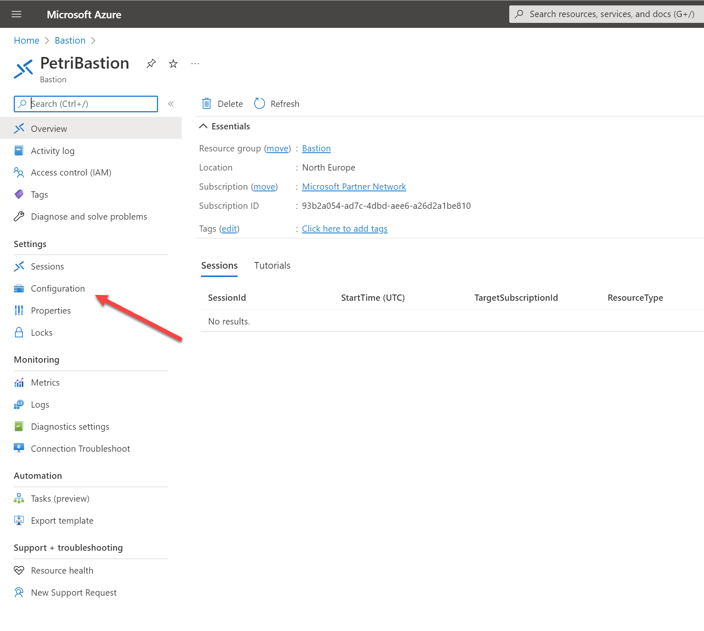This screenshot has width=704, height=631.
Task: Open the Configuration settings page
Action: pos(58,288)
